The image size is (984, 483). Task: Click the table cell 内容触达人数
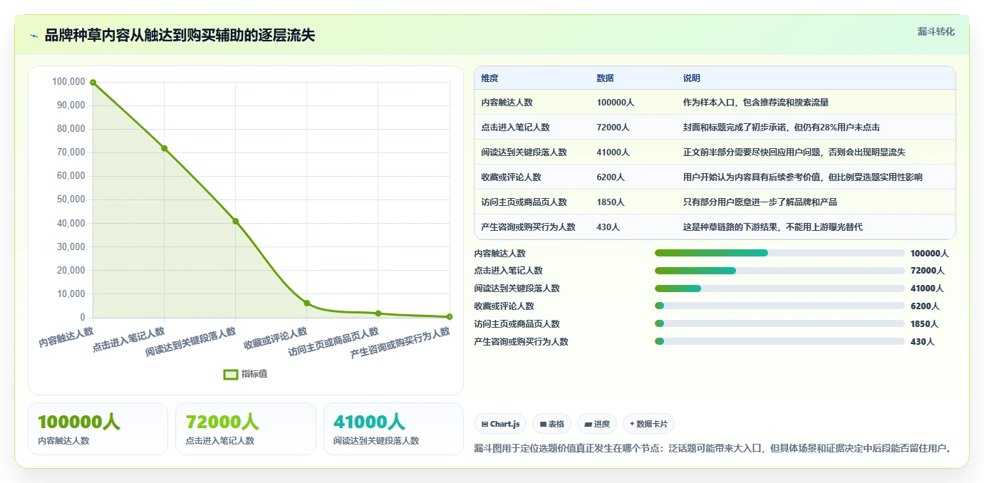point(507,103)
